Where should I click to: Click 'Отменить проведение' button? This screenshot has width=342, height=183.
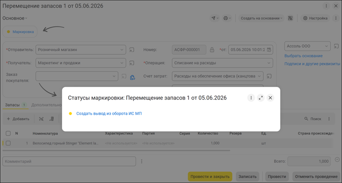point(316,176)
